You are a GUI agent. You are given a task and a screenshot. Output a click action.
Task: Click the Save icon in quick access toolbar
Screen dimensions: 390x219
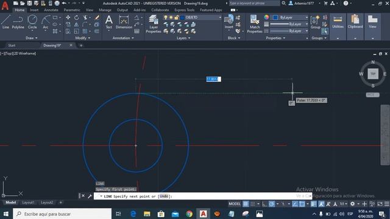pos(29,3)
